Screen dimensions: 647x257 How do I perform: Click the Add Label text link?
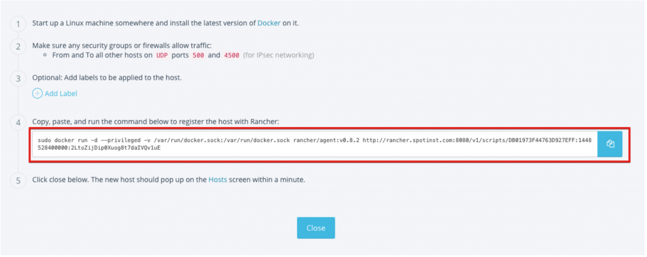tap(61, 93)
